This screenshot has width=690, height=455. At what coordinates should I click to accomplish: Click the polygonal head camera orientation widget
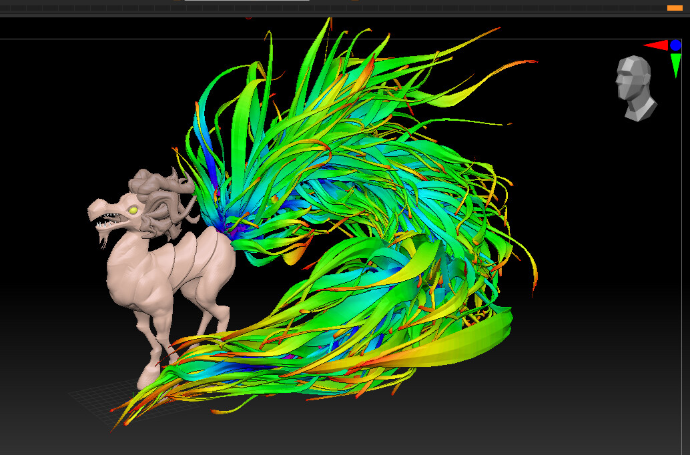click(633, 83)
